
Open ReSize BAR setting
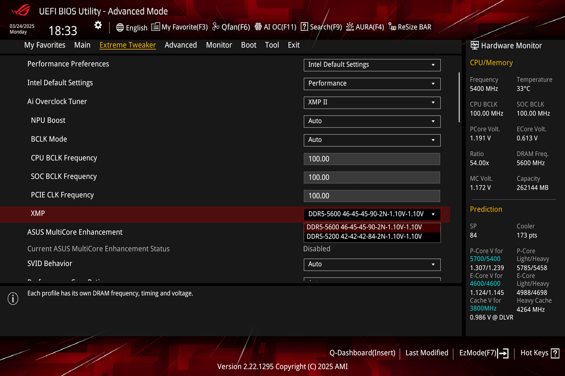(x=410, y=27)
